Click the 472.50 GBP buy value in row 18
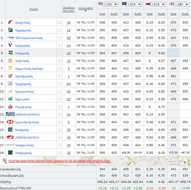 click(173, 152)
